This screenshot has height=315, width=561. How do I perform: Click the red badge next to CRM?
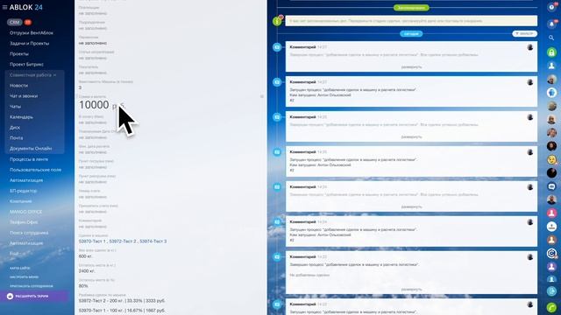[27, 22]
